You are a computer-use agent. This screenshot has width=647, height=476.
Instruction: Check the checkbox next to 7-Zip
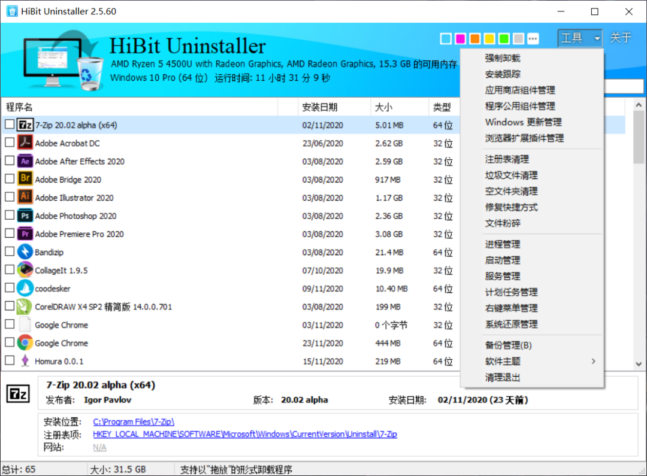click(x=10, y=125)
